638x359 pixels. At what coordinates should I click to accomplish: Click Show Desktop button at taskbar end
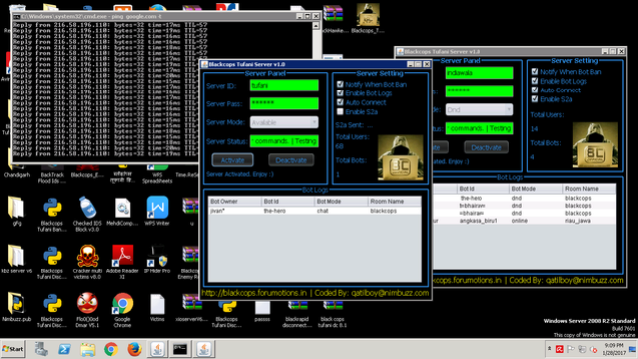tap(633, 349)
